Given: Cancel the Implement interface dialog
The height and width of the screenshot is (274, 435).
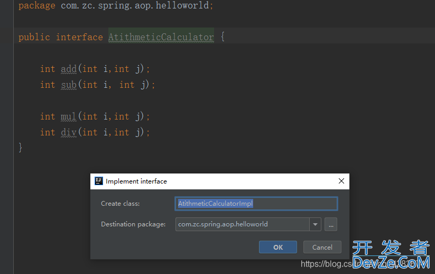Looking at the screenshot, I should click(322, 247).
